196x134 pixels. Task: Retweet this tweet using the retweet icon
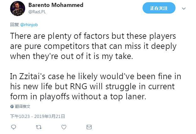click(38, 127)
